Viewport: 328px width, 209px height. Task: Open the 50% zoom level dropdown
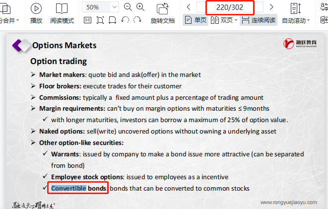115,7
